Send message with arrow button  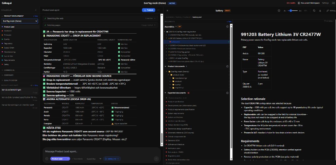pos(156,158)
